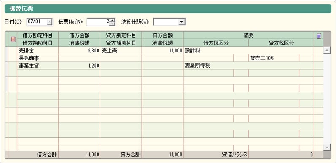Select the 1,200 debit amount cell
Image resolution: width=336 pixels, height=163 pixels.
(x=79, y=66)
